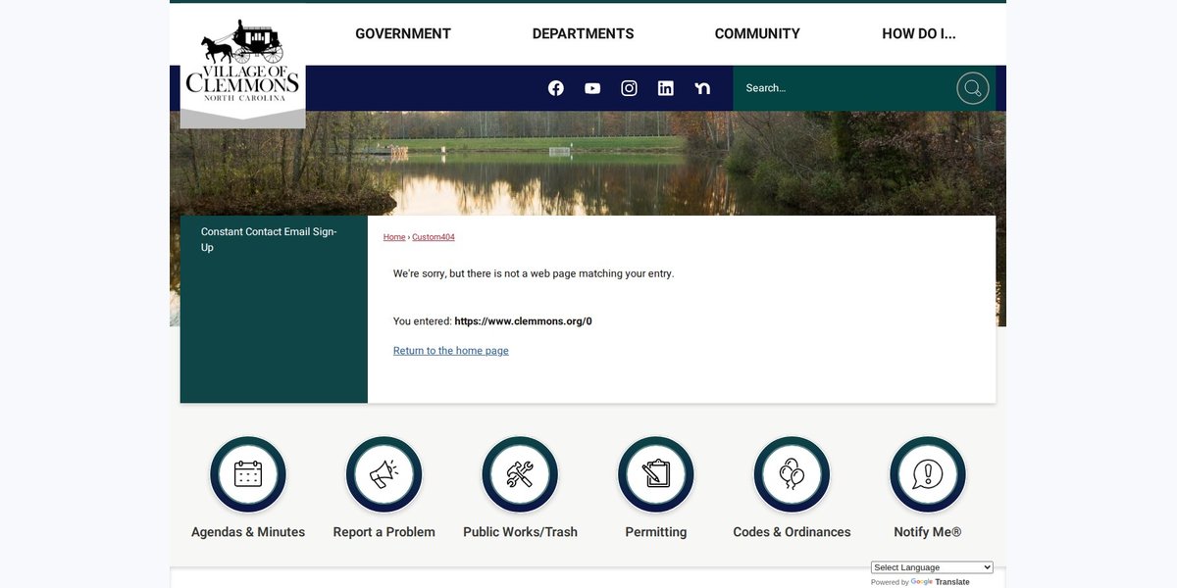Open the Instagram icon in header
The width and height of the screenshot is (1177, 588).
(630, 88)
